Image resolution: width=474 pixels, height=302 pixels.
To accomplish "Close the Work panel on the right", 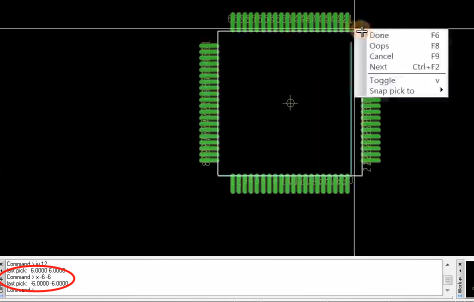I will [x=460, y=264].
